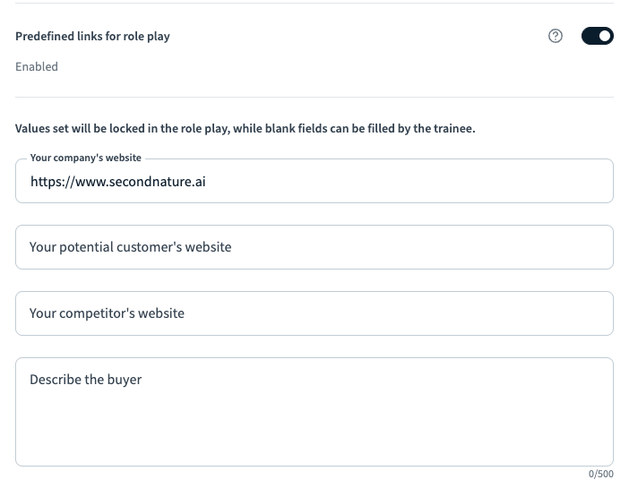
Task: Click the potential customer's website field
Action: click(314, 247)
